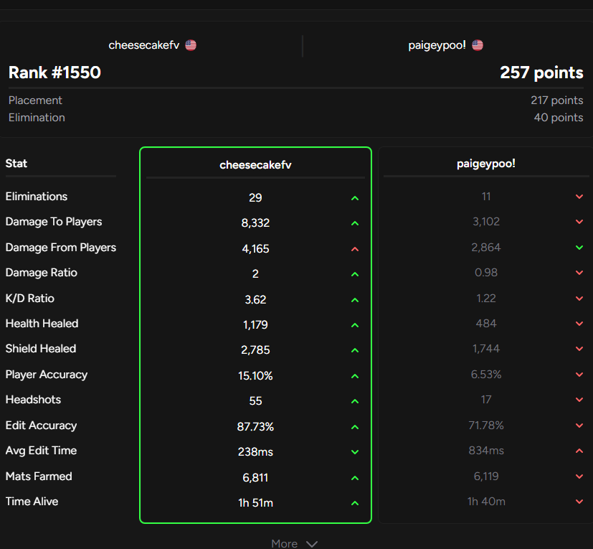
Task: Click the Eliminations stat label
Action: tap(37, 197)
